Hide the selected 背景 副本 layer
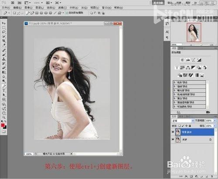The height and width of the screenshot is (179, 218). (x=173, y=132)
